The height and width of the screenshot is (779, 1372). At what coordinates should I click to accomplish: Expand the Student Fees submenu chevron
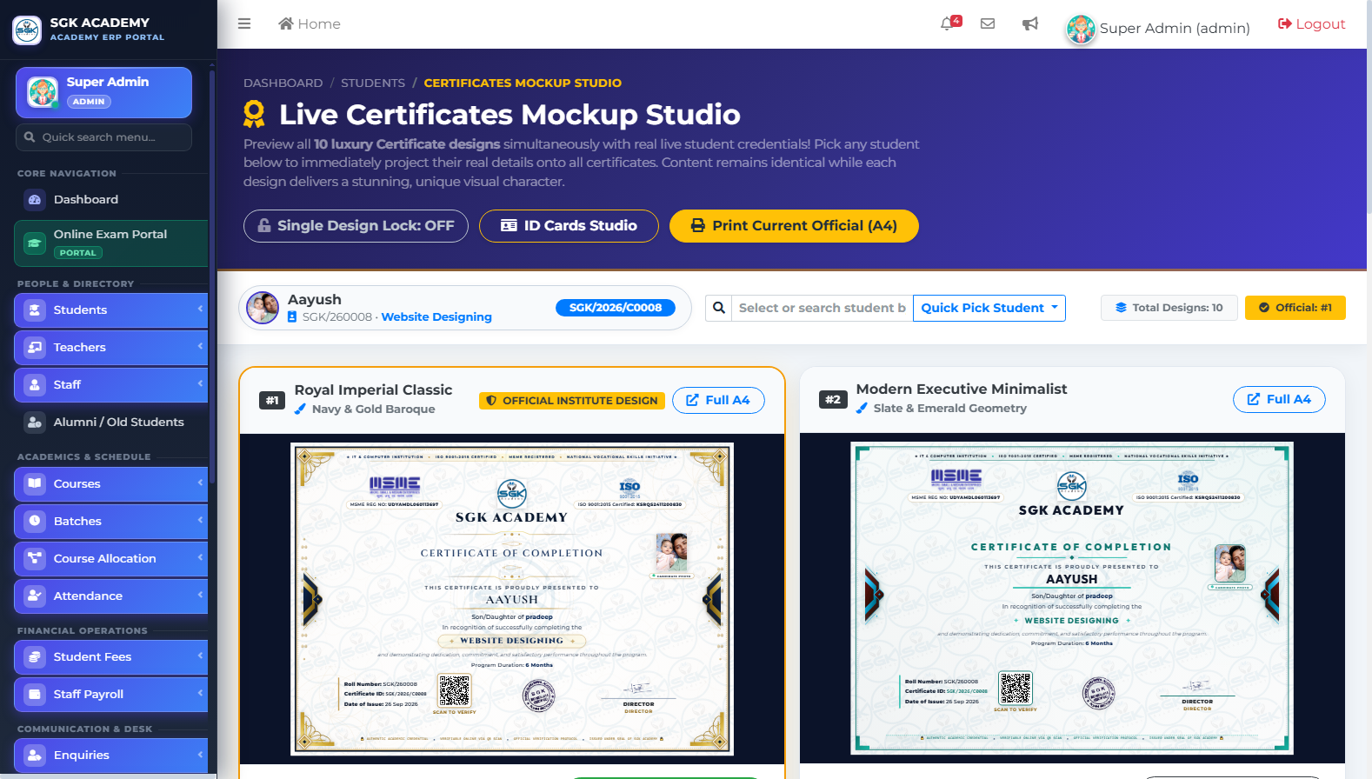click(x=200, y=656)
